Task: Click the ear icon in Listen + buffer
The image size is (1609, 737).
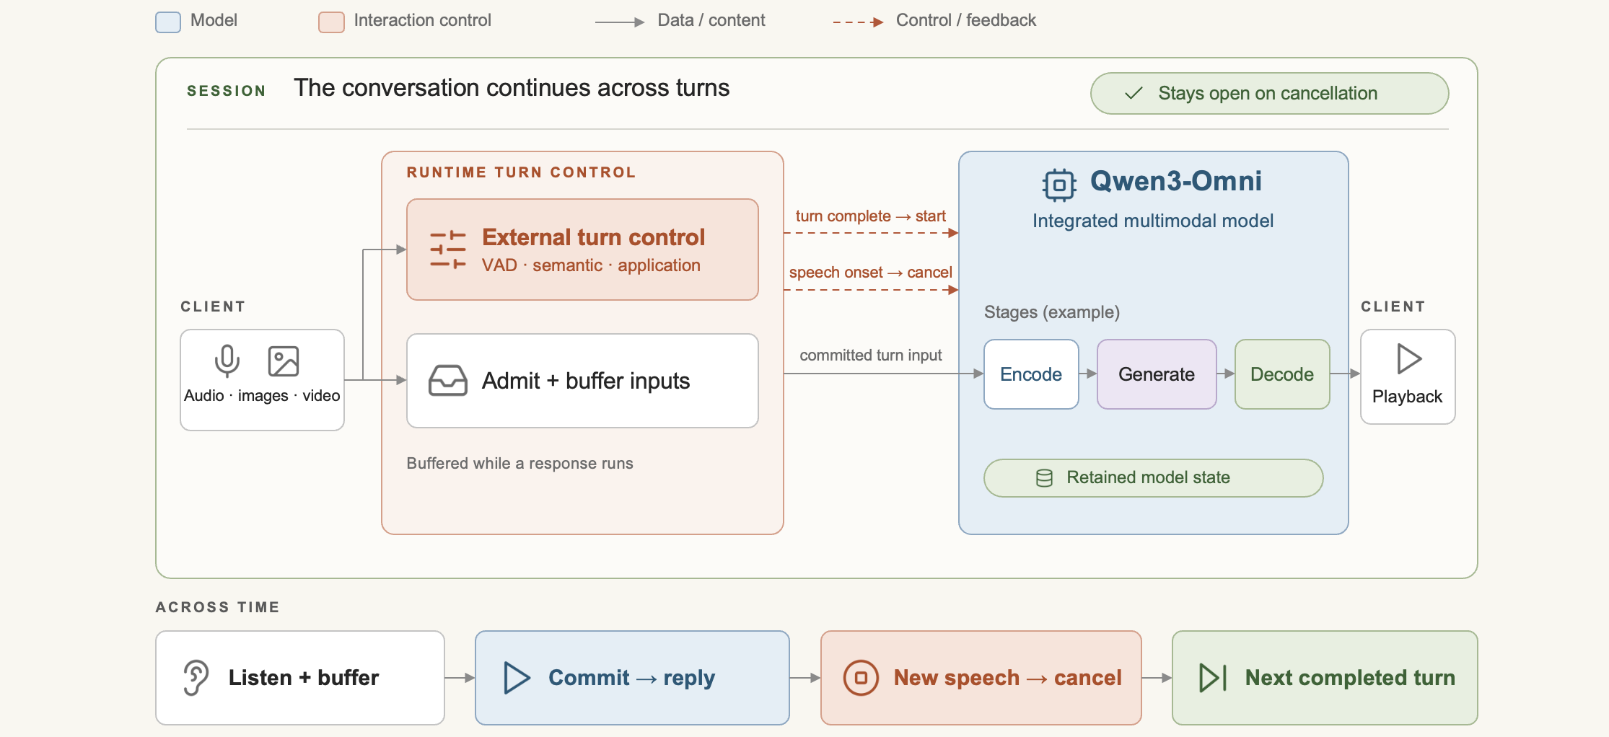Action: [x=196, y=678]
